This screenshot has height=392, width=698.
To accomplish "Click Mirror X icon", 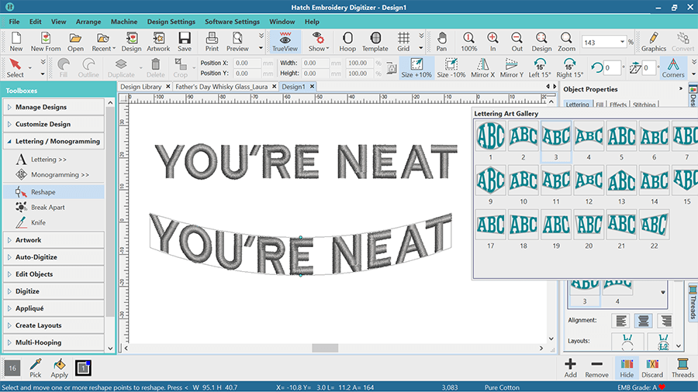I will (482, 67).
